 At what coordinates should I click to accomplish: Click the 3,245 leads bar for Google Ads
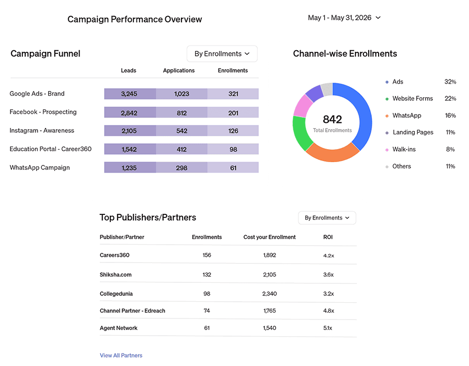(x=130, y=94)
